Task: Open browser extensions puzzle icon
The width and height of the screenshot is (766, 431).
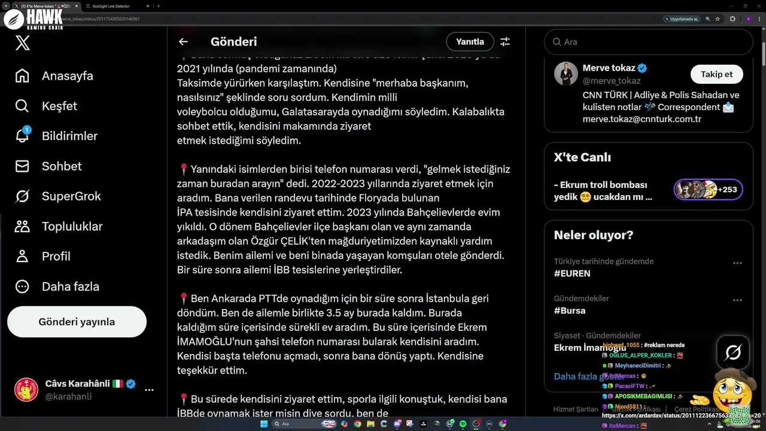Action: coord(732,19)
